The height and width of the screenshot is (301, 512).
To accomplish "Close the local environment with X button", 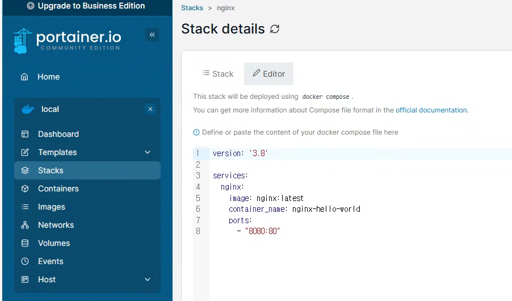I will click(x=150, y=109).
